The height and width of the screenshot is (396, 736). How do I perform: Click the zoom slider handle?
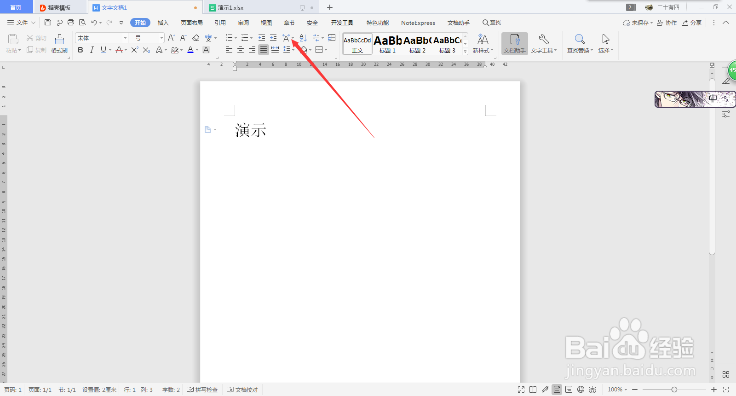674,390
